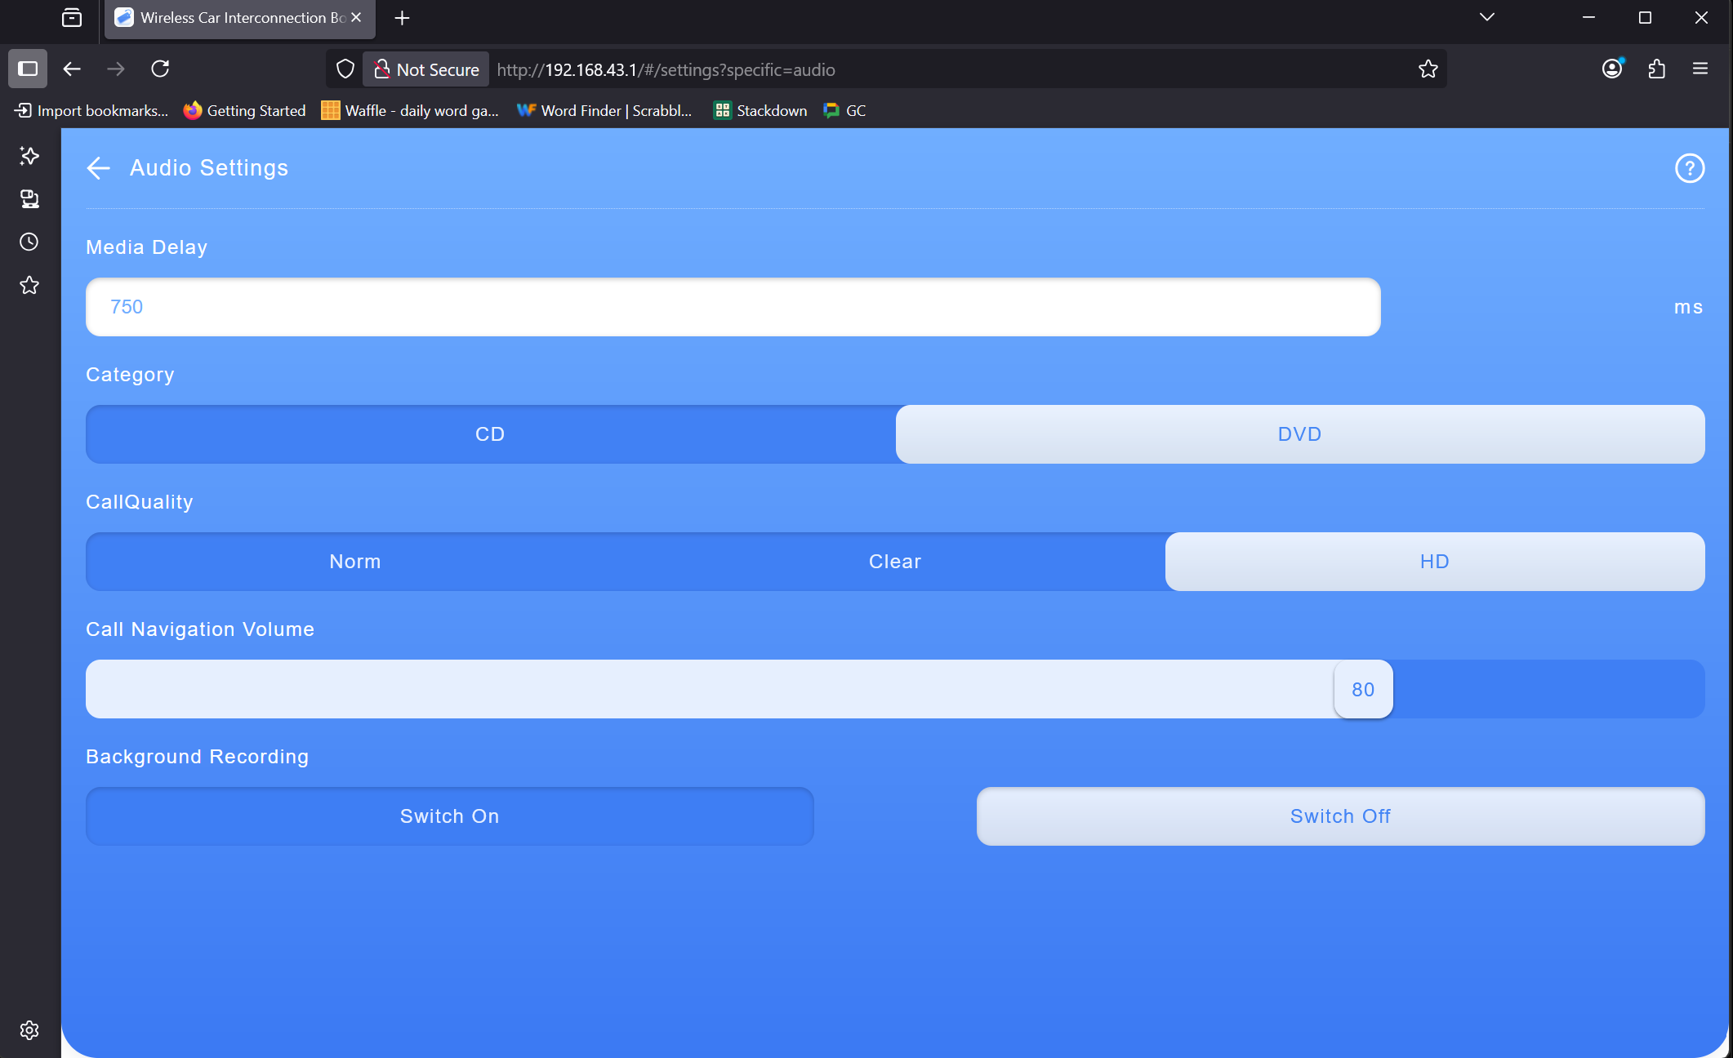1733x1058 pixels.
Task: Select CD audio category
Action: (490, 434)
